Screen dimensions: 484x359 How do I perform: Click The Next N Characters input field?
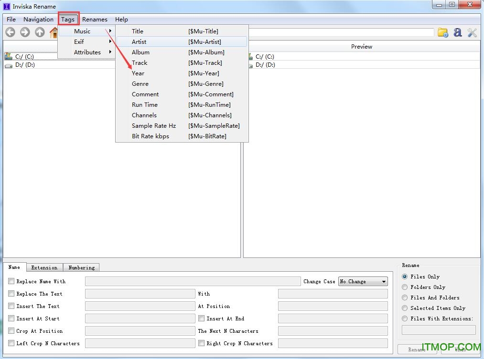(333, 331)
